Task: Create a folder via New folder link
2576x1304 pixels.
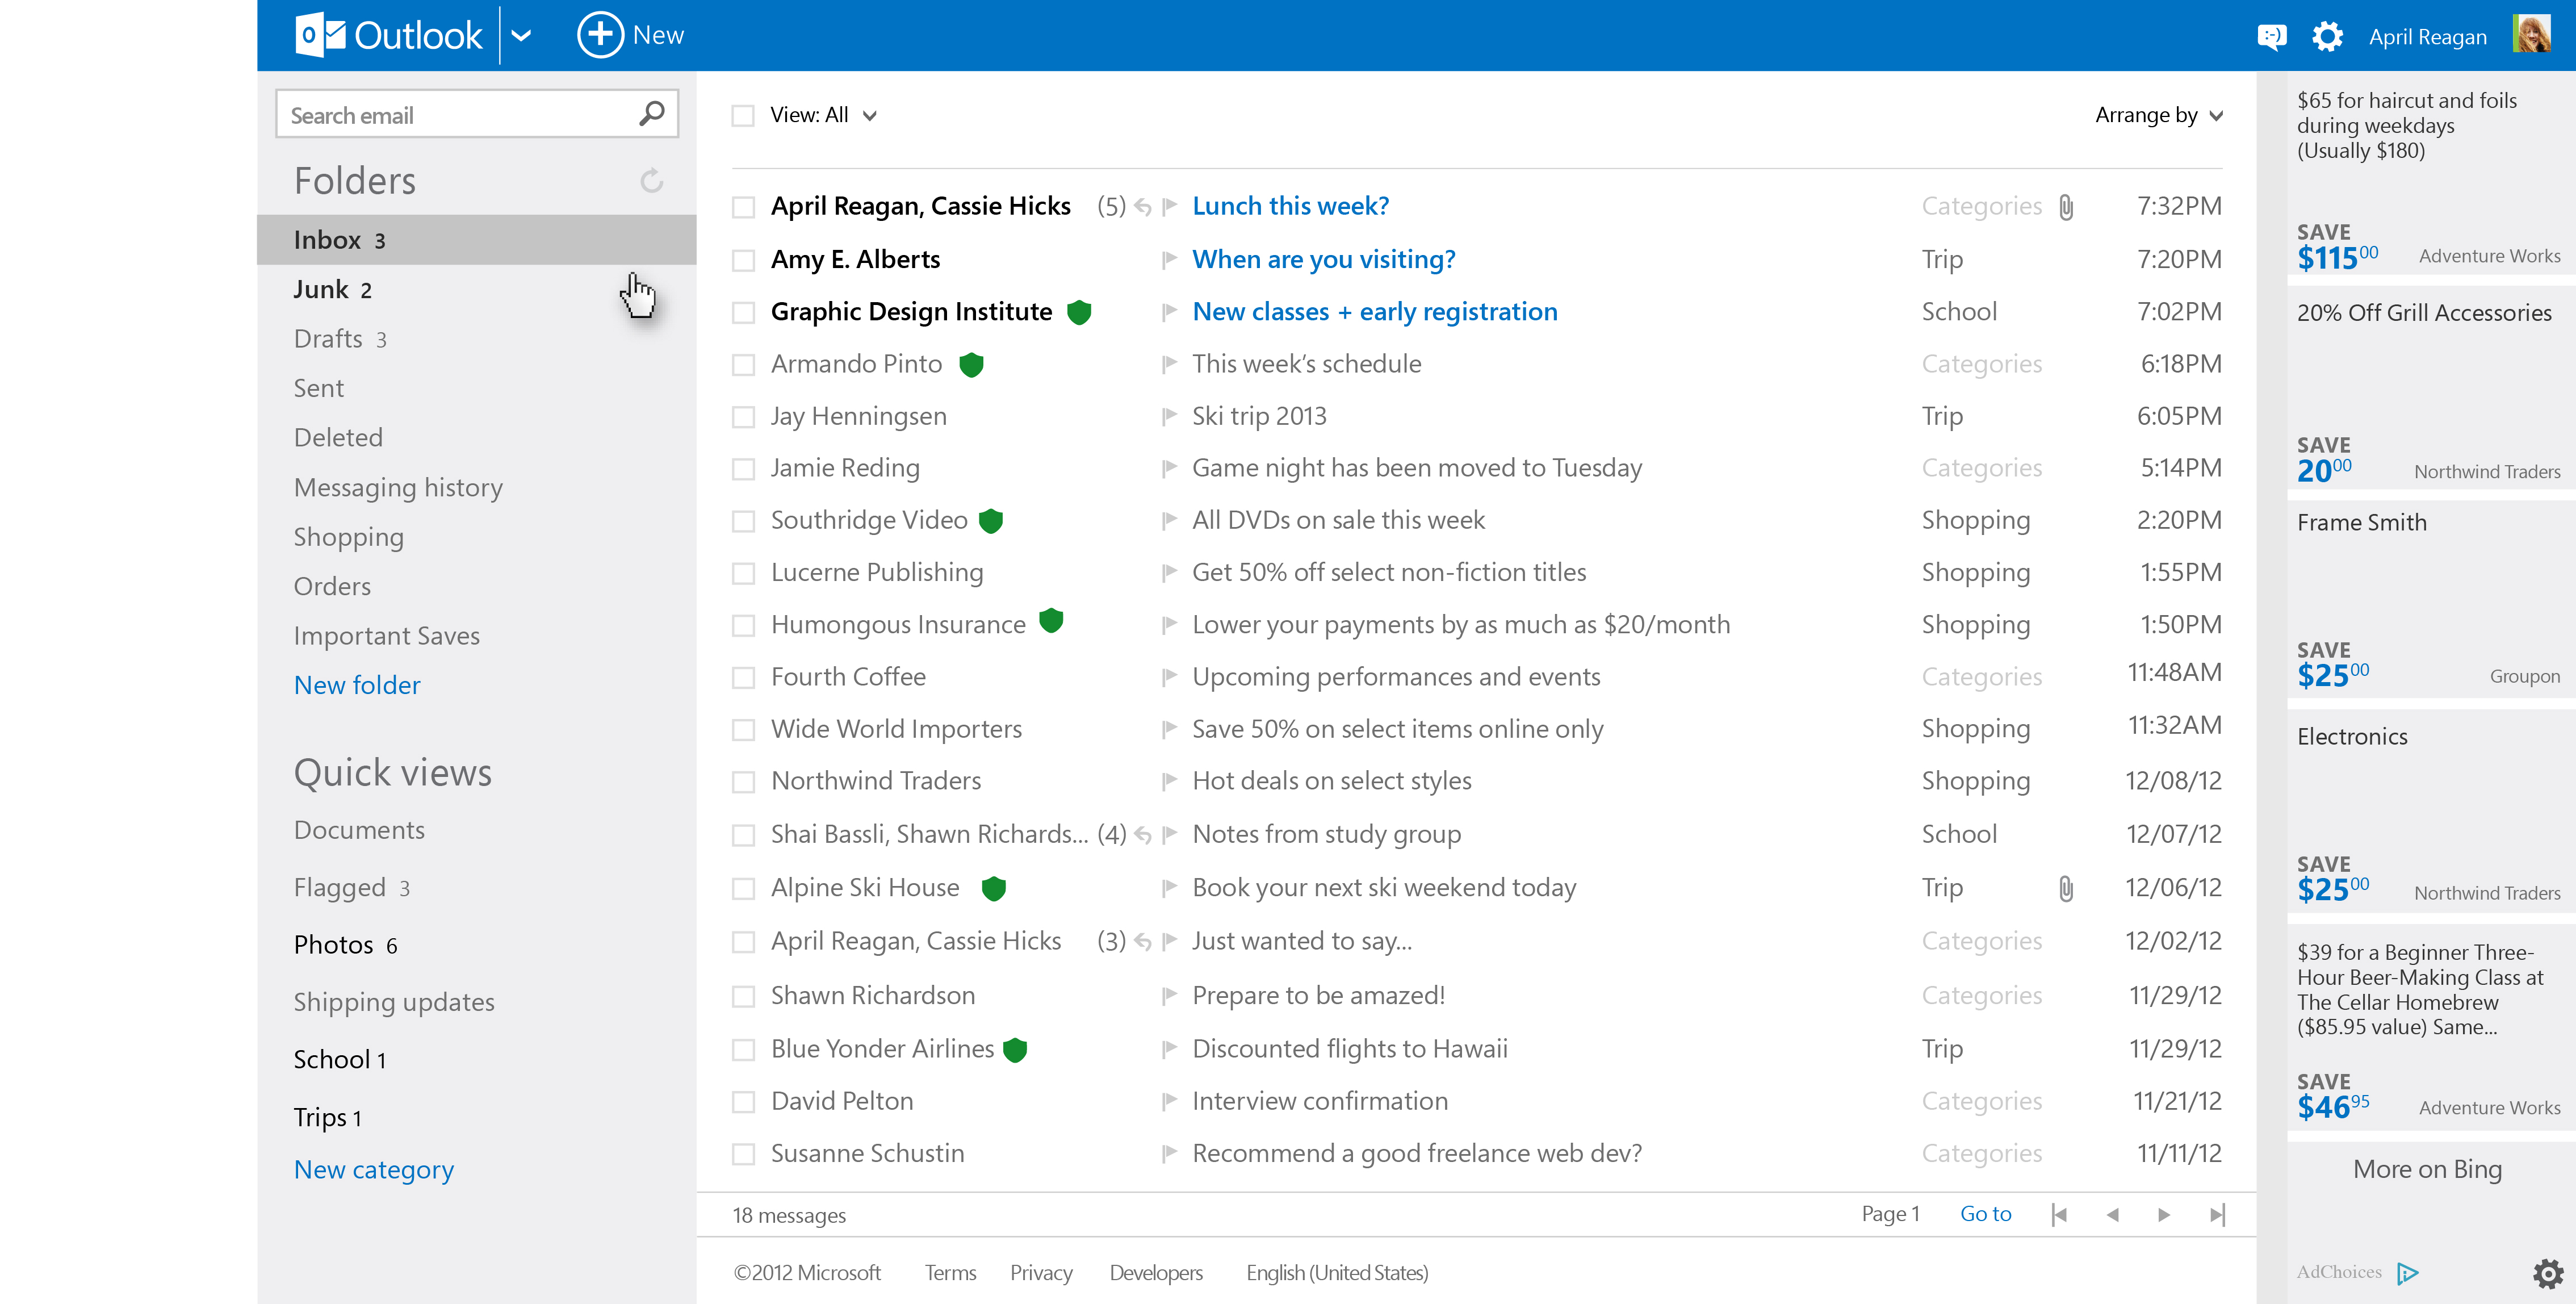Action: 357,684
